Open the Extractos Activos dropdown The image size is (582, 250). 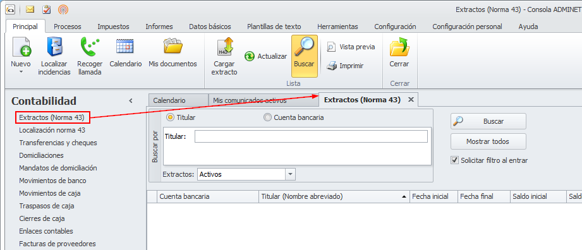(290, 174)
